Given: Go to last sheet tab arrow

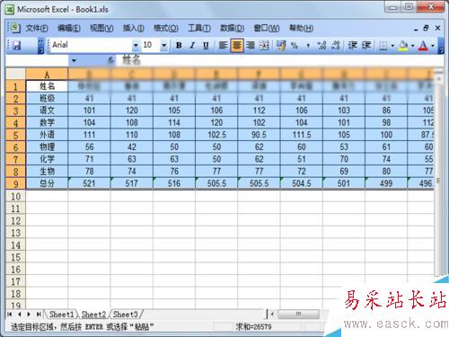Looking at the screenshot, I should 39,315.
